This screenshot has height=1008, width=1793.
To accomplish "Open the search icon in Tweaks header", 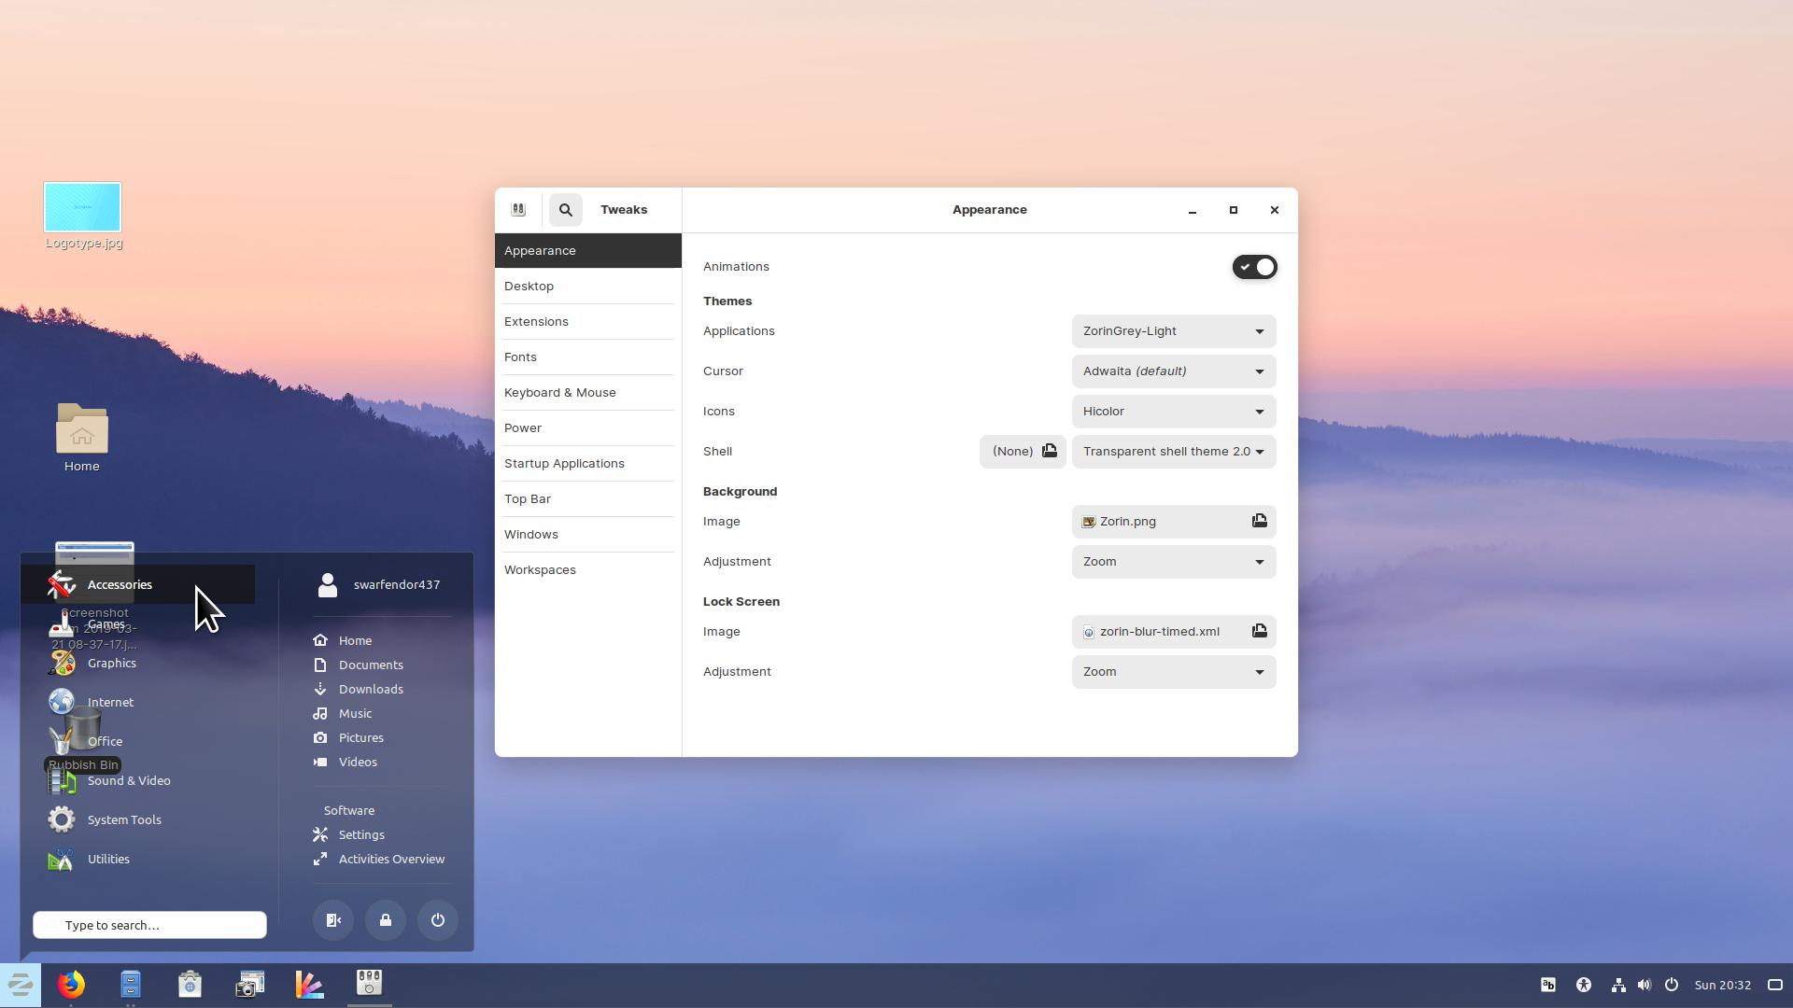I will (565, 209).
